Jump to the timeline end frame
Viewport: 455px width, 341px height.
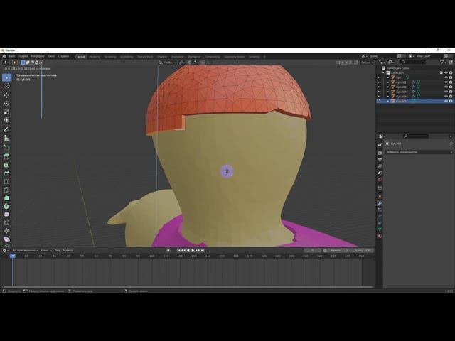203,250
